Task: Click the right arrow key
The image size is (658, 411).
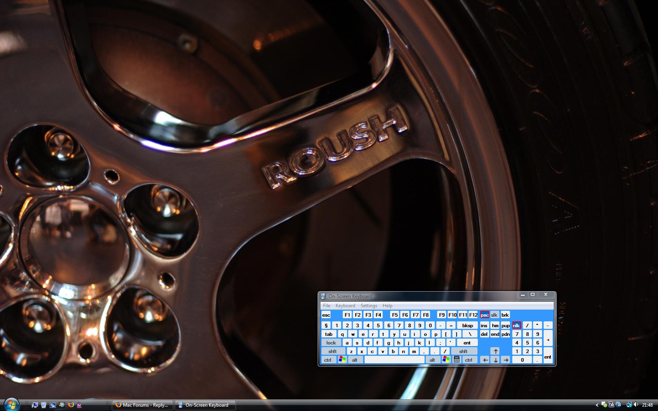Action: tap(506, 360)
